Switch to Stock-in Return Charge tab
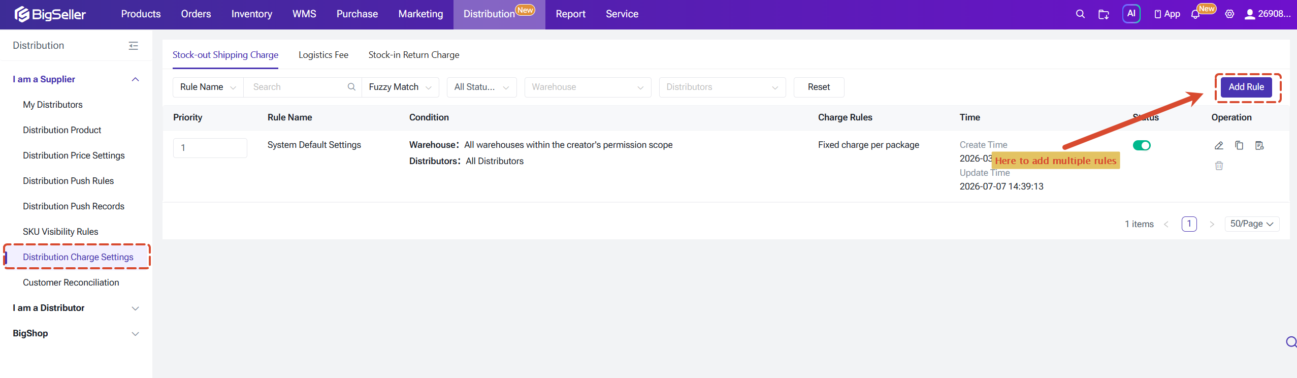1297x378 pixels. [x=414, y=55]
